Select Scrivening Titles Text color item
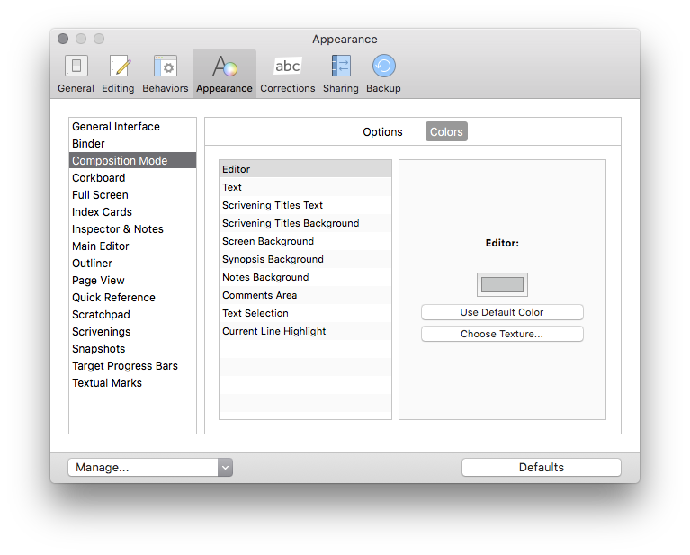Viewport: 690px width, 555px height. click(305, 205)
